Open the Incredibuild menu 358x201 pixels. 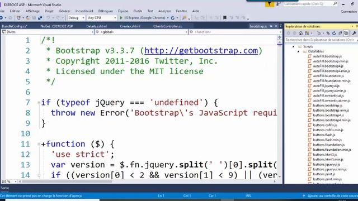pos(84,11)
